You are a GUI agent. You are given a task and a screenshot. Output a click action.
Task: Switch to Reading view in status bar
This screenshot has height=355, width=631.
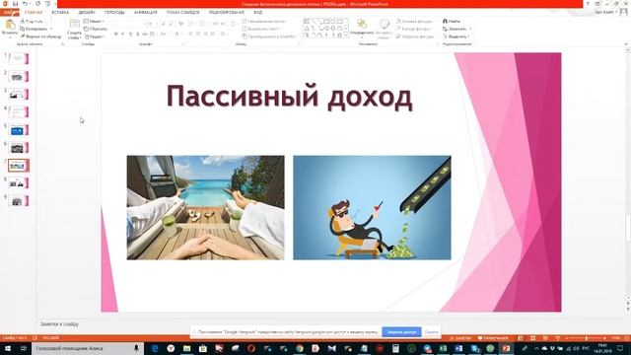click(545, 338)
